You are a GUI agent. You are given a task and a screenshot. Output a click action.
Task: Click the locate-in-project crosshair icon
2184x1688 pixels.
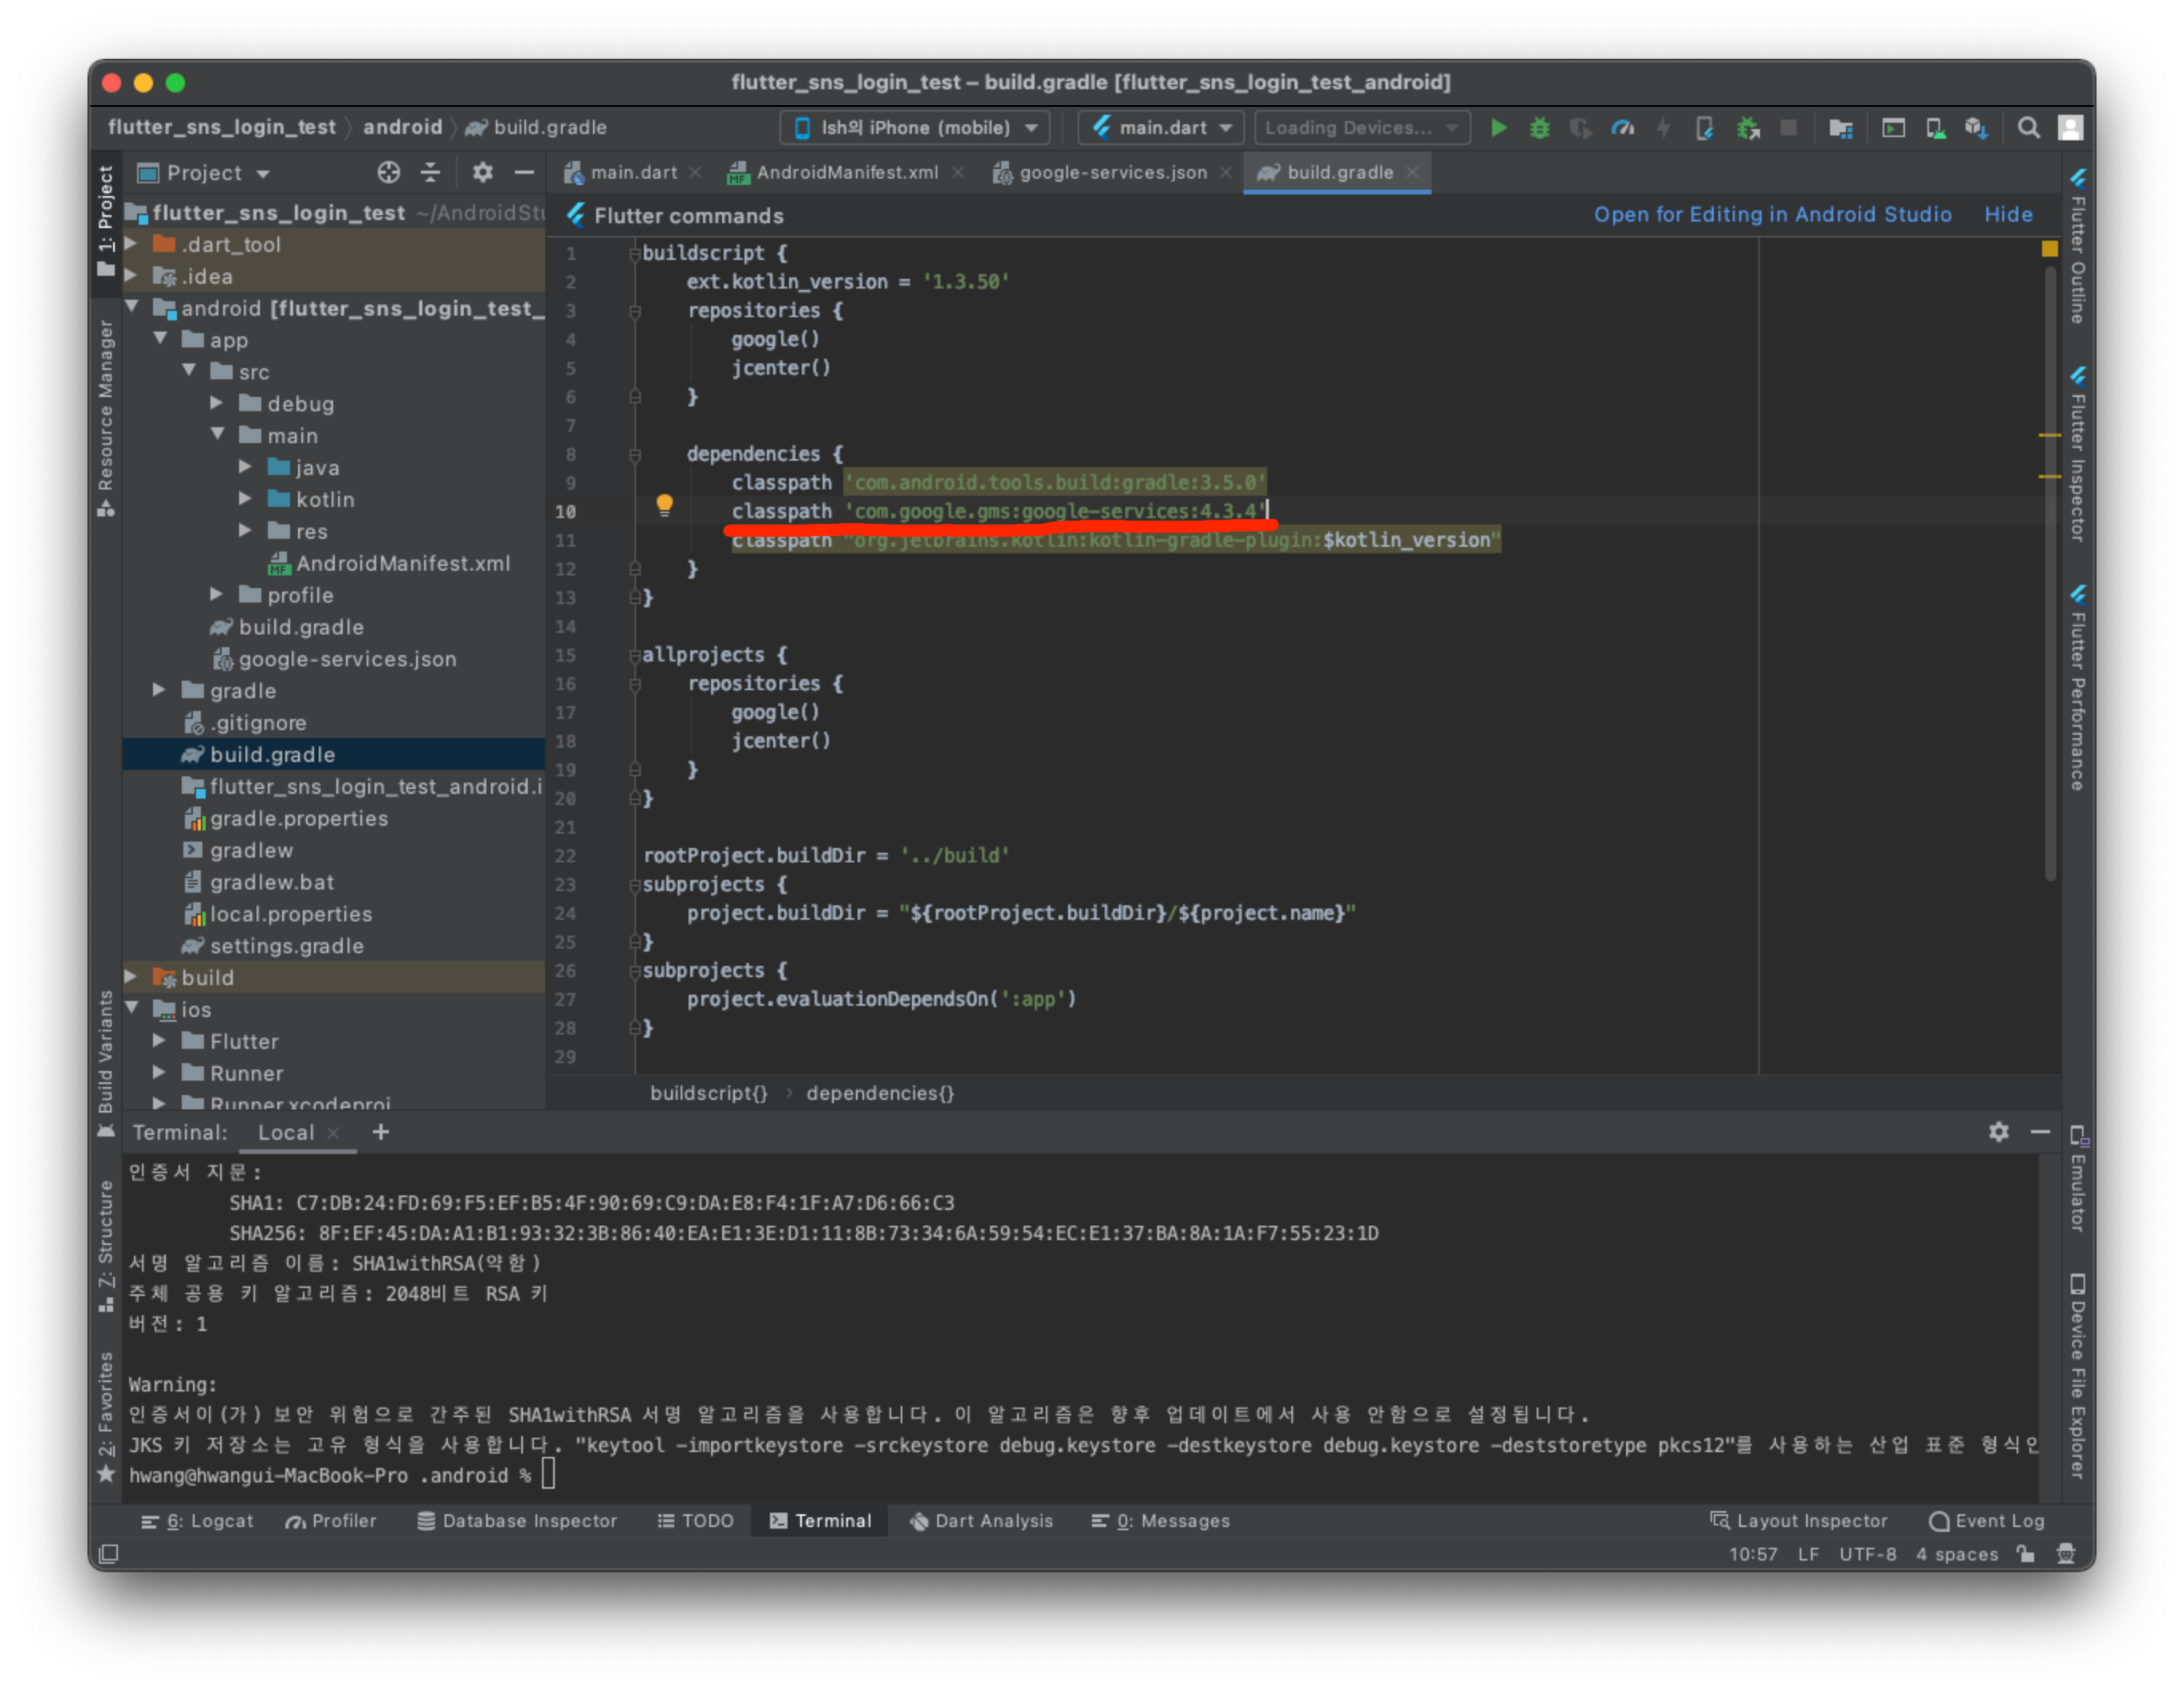388,173
